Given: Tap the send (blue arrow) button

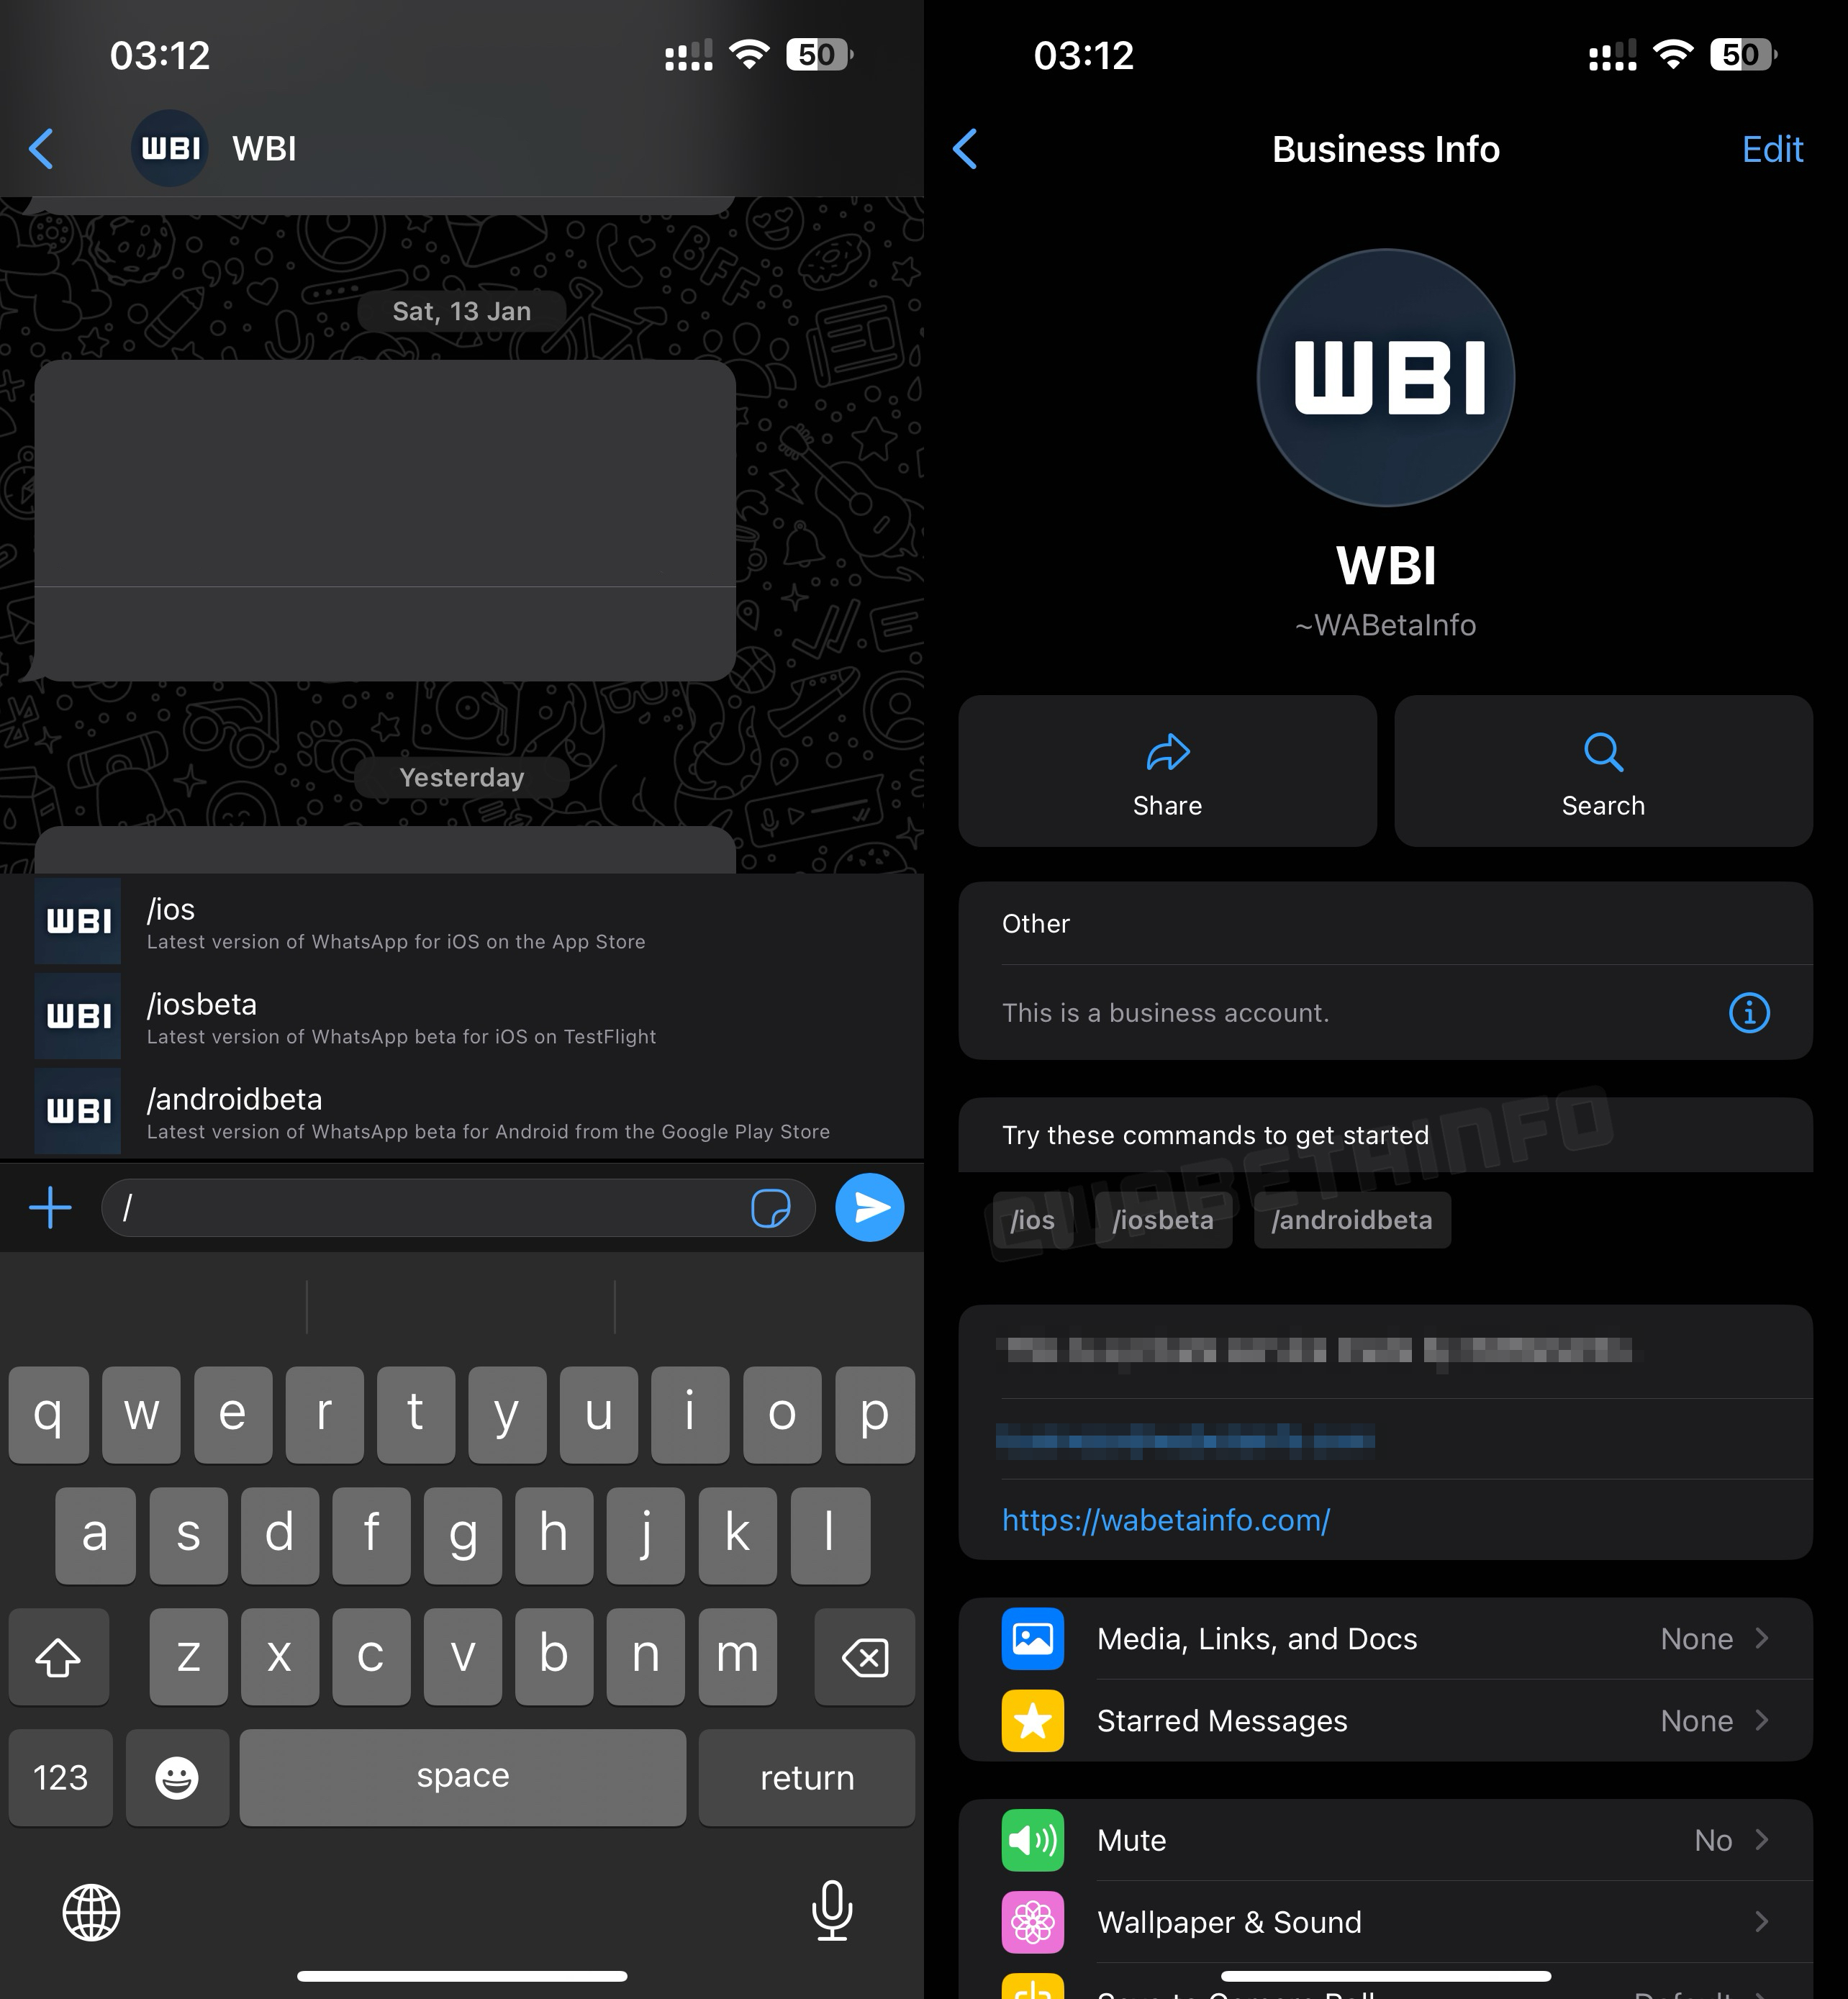Looking at the screenshot, I should [x=871, y=1207].
